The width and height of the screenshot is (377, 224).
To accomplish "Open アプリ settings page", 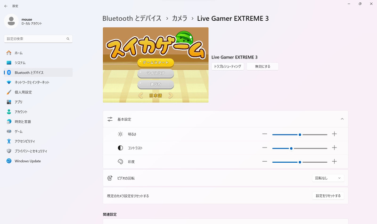I will click(x=38, y=102).
